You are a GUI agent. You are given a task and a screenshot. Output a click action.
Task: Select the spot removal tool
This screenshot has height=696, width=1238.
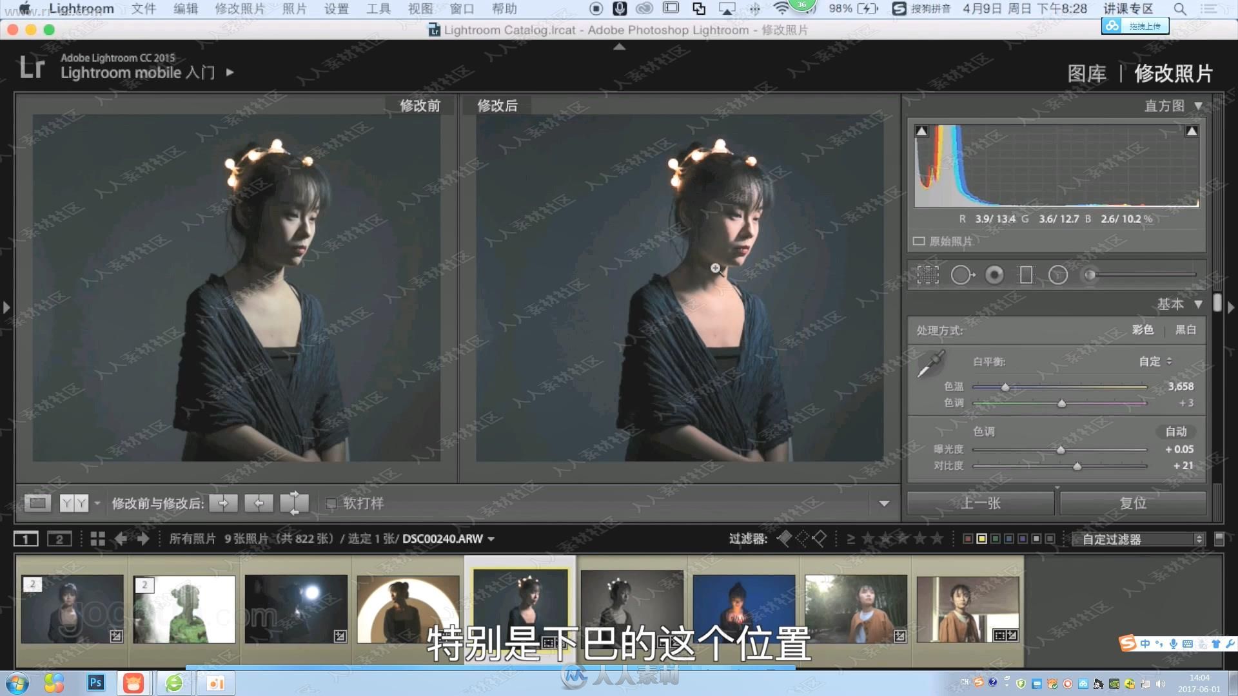pos(962,275)
